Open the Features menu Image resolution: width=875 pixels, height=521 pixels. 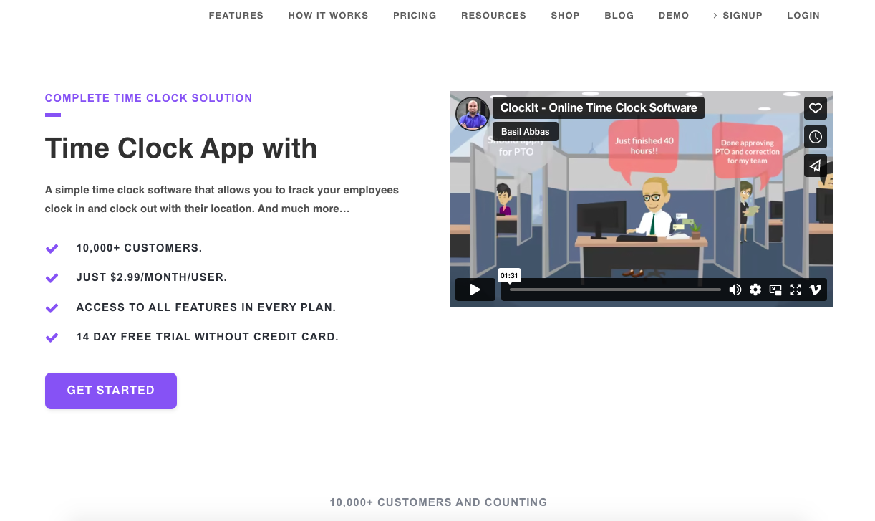click(236, 15)
